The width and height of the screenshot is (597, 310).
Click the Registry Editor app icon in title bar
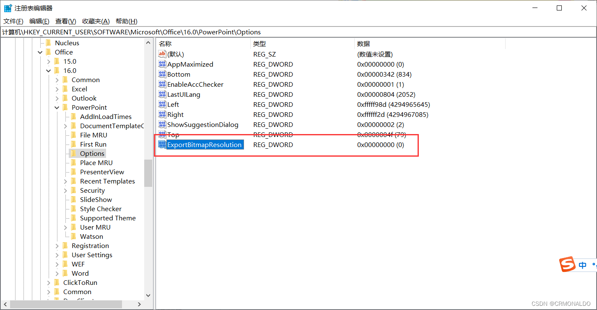(x=8, y=8)
